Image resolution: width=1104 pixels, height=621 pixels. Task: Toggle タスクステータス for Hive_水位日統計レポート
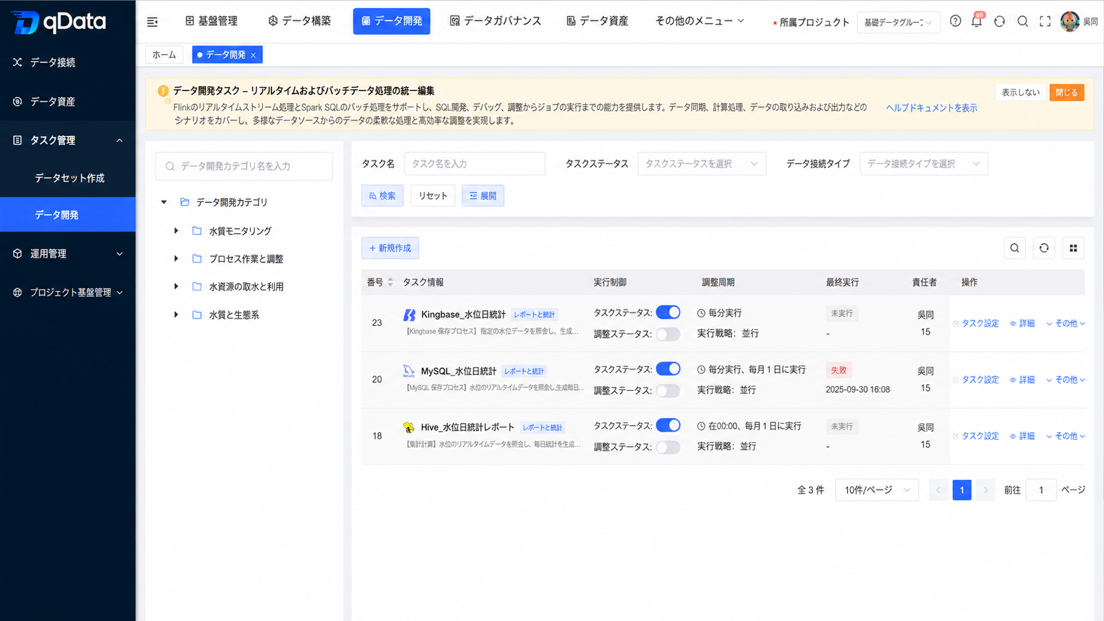click(x=668, y=425)
